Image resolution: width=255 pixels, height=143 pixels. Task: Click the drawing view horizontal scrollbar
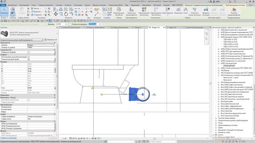154,138
